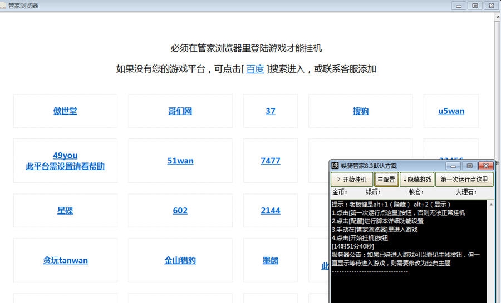
Task: Close the 铁骑管家8.3 window
Action: point(486,166)
